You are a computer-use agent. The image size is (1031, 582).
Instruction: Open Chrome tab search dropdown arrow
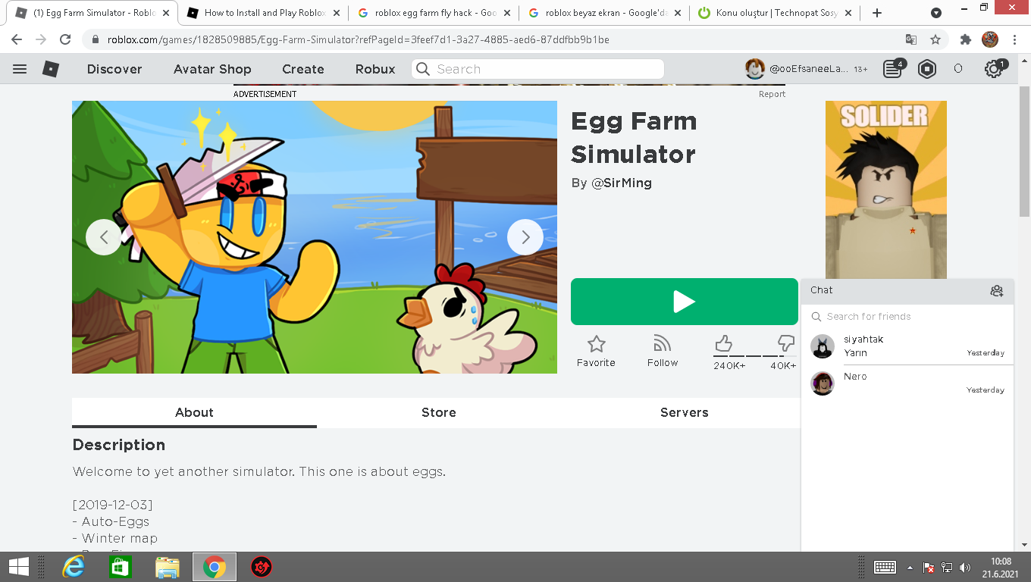point(936,13)
